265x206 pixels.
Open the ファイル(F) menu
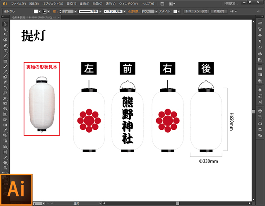point(18,4)
